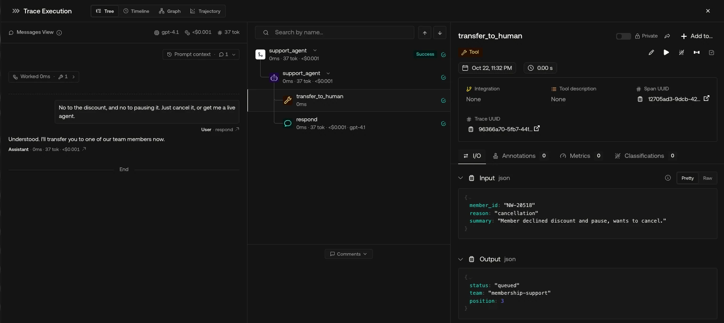Click the share arrow icon next to Private
The height and width of the screenshot is (323, 724).
click(667, 36)
